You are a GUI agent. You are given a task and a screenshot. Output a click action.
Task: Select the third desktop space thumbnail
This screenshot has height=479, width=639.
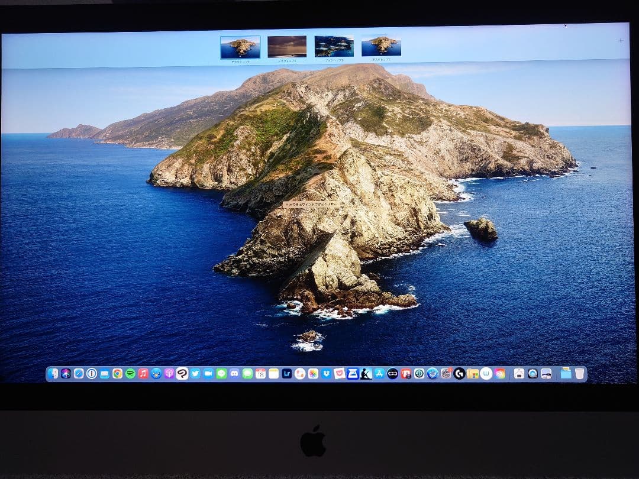point(334,46)
